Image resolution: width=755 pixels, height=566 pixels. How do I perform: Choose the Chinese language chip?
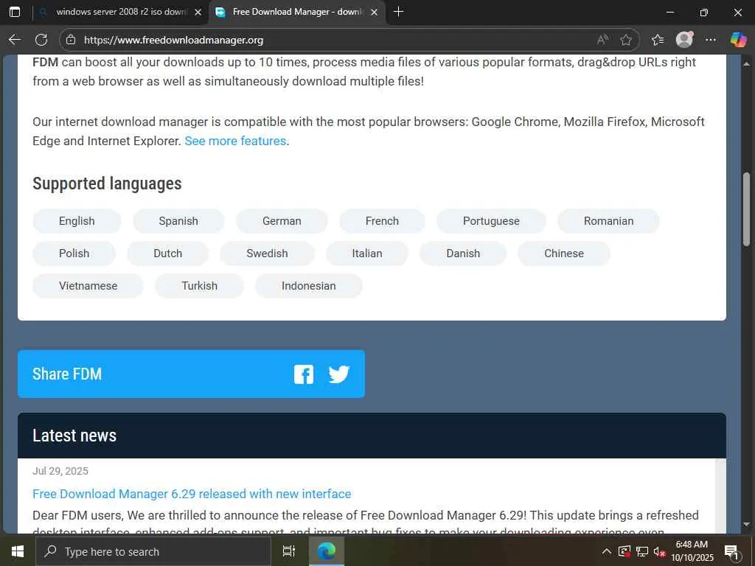tap(564, 254)
